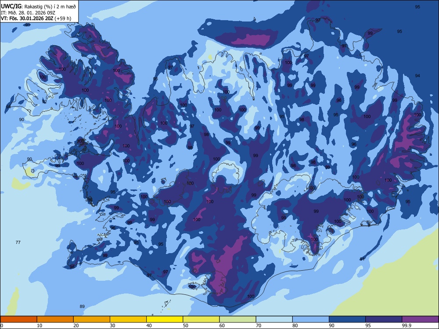Click the "50" label on the color scale
439x329 pixels.
[x=186, y=325]
